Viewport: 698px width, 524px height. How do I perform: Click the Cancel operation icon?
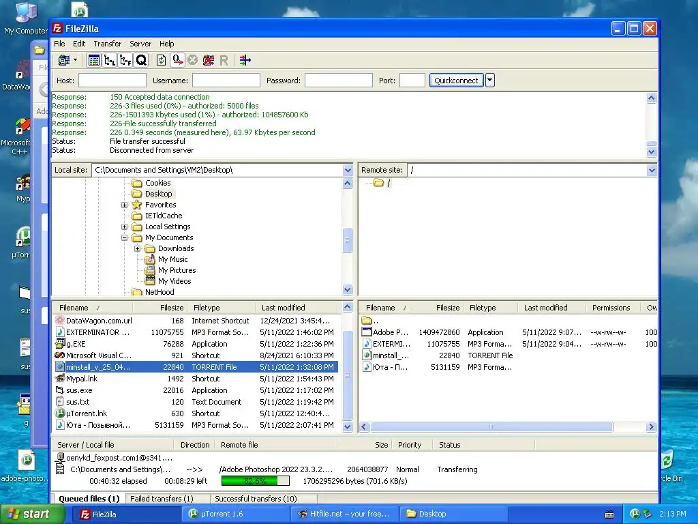pos(192,60)
